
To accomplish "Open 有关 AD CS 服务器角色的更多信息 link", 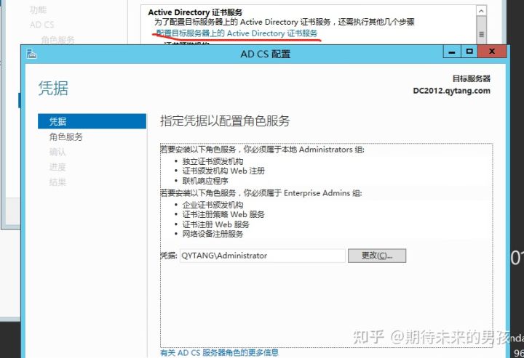I will [x=219, y=353].
